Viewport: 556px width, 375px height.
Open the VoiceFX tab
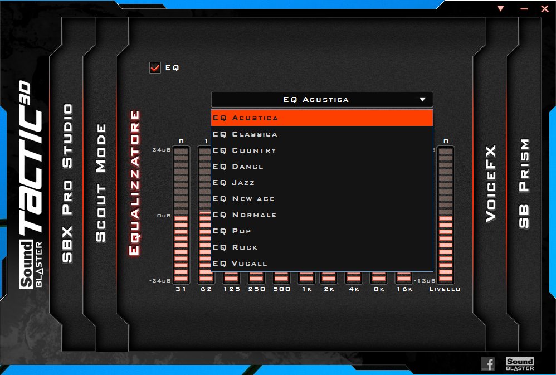point(490,184)
